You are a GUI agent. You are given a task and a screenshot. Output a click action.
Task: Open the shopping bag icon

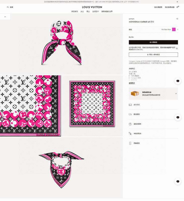click(x=177, y=7)
